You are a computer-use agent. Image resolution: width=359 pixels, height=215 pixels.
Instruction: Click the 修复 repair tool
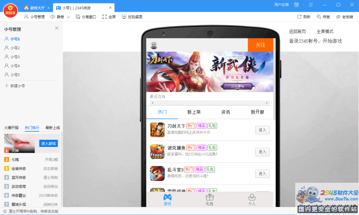(323, 17)
